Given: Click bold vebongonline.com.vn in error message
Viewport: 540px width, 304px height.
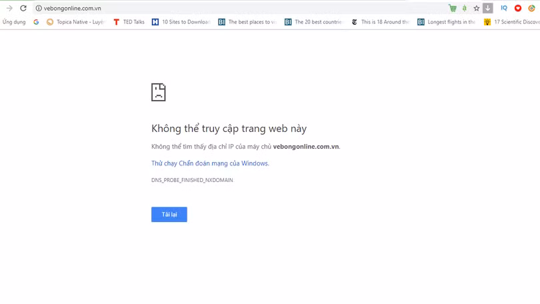Looking at the screenshot, I should click(306, 147).
